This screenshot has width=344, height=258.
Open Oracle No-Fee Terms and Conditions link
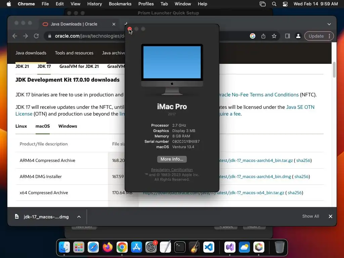259,94
